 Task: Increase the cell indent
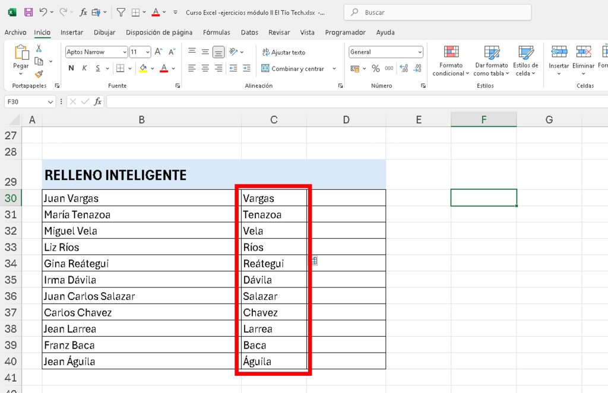click(x=246, y=68)
